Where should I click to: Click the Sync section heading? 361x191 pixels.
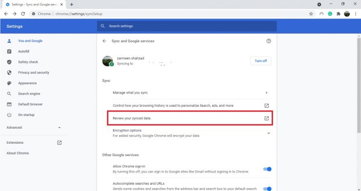click(106, 81)
